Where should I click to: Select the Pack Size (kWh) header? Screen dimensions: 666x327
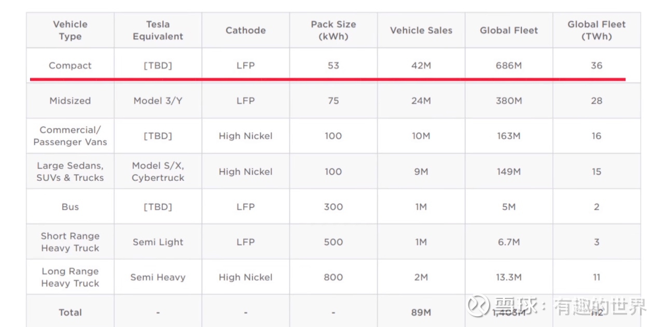click(x=333, y=31)
